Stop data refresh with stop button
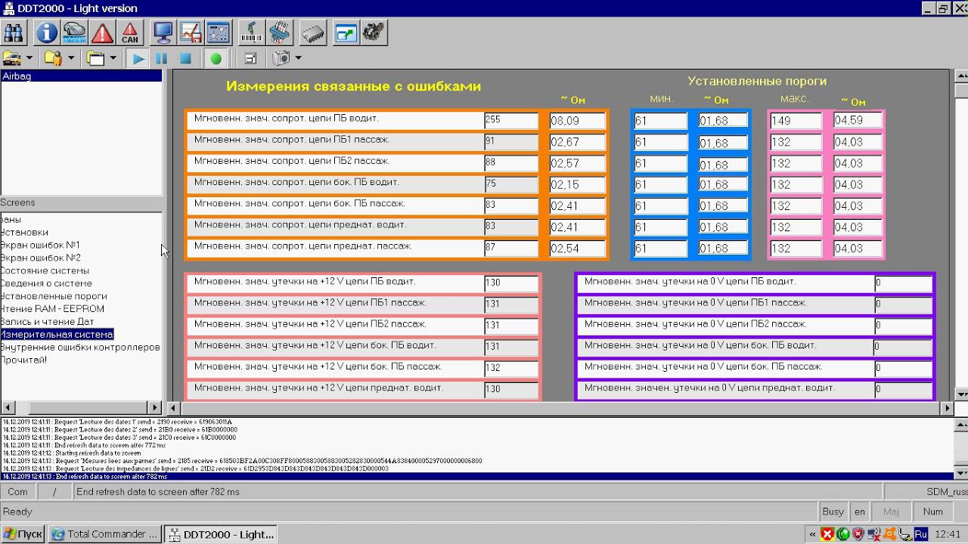The image size is (968, 544). coord(185,58)
